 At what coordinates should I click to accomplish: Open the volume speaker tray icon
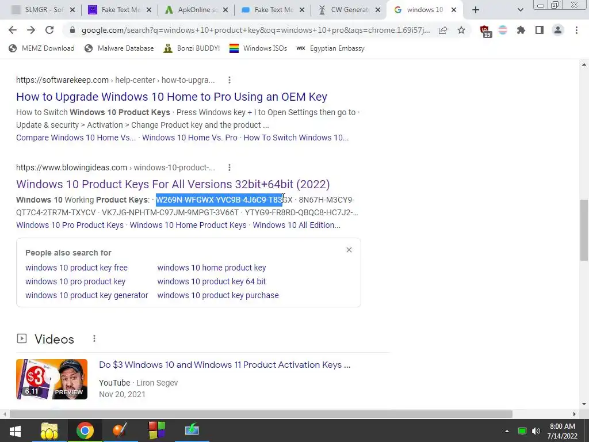point(536,431)
